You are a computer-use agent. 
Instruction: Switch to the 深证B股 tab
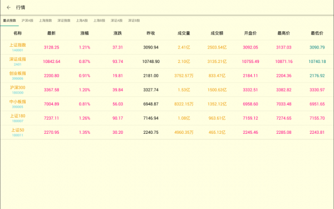click(x=134, y=21)
